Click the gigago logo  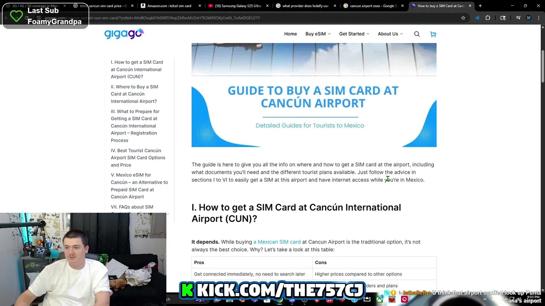click(124, 34)
